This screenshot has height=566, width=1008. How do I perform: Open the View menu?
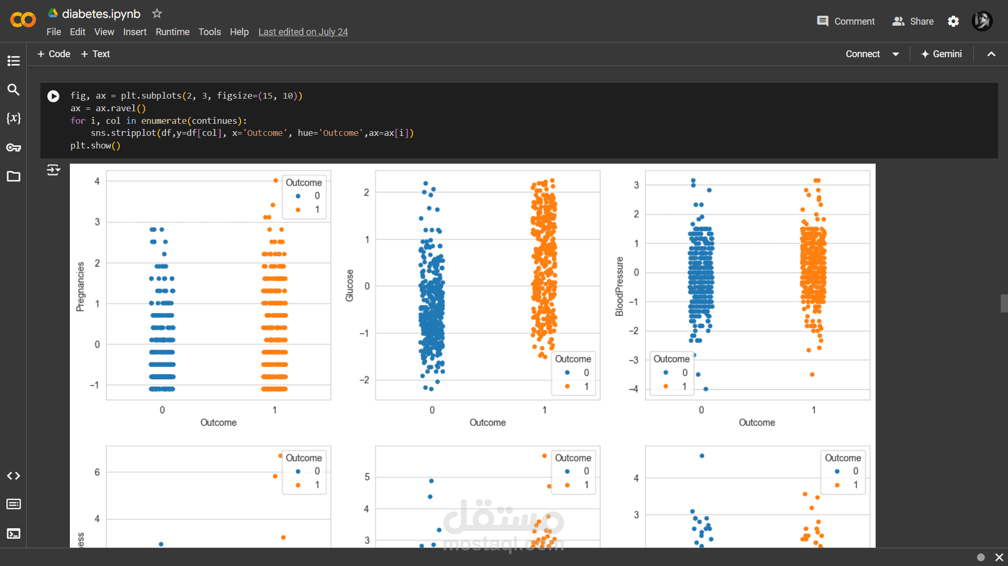104,32
